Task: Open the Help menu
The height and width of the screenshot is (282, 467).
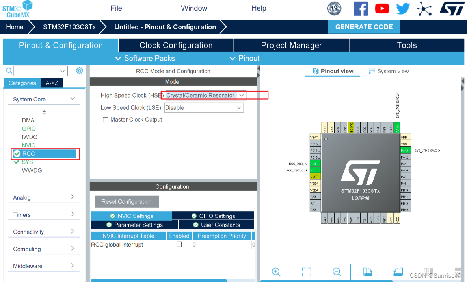Action: [x=259, y=8]
